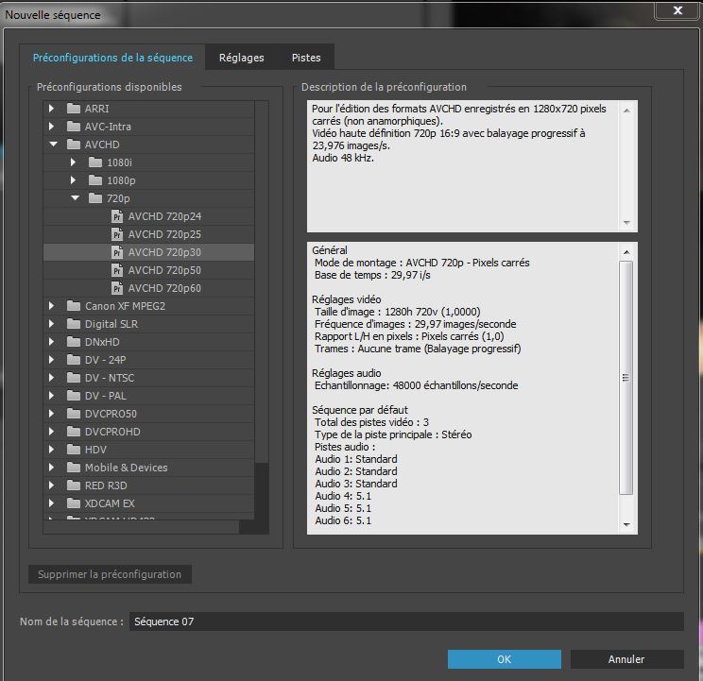This screenshot has height=681, width=703.
Task: Click the ARRI folder icon
Action: (73, 109)
